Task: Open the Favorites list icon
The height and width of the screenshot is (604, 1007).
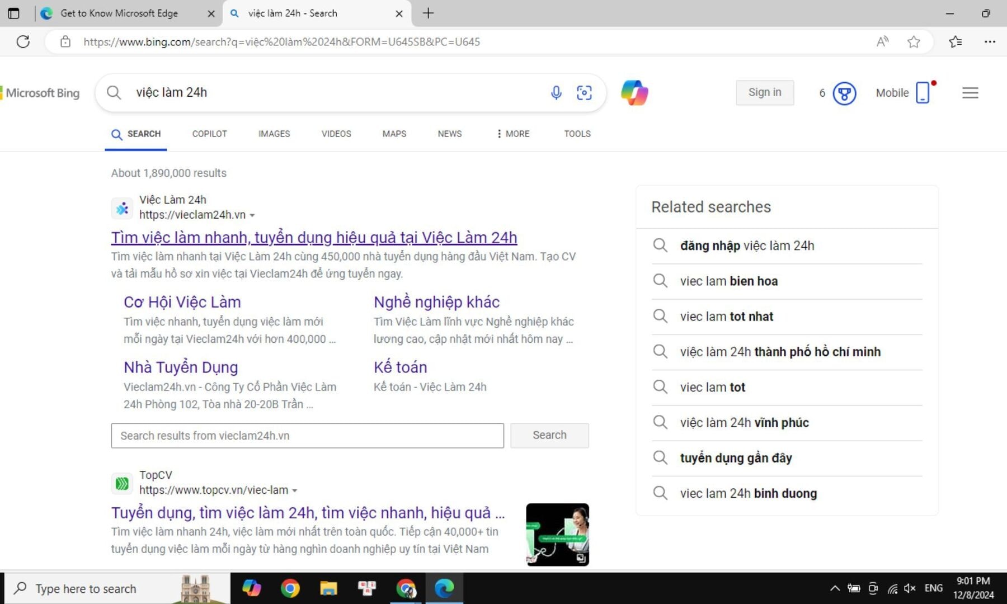Action: pos(956,41)
